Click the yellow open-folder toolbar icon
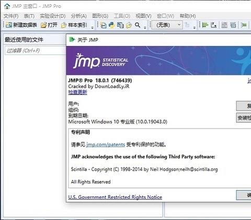 pyautogui.click(x=129, y=25)
